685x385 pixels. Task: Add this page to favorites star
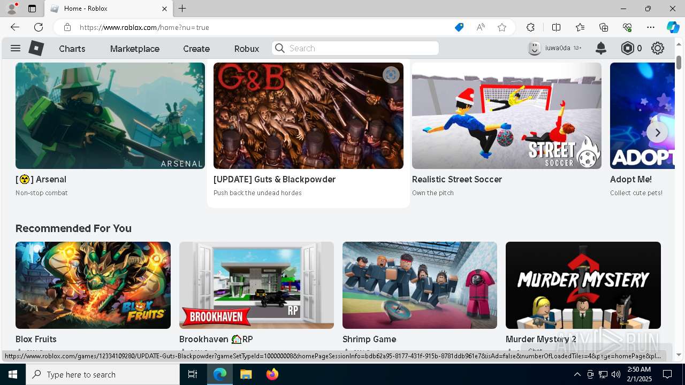(502, 27)
